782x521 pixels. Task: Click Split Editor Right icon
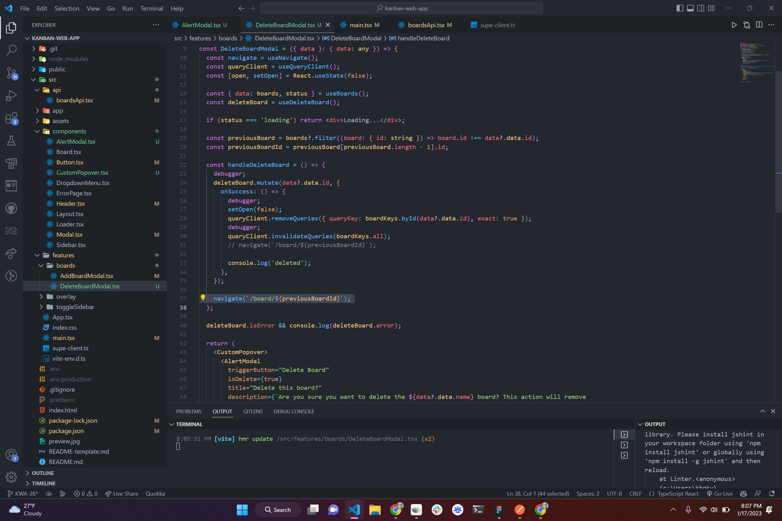[759, 25]
